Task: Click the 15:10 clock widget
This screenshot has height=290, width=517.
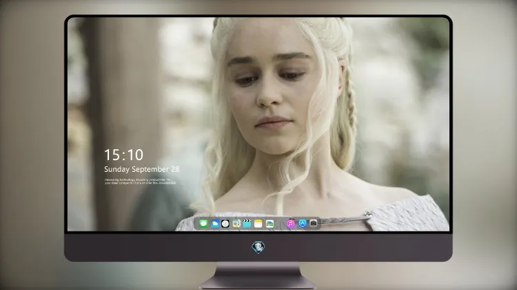Action: [x=123, y=155]
